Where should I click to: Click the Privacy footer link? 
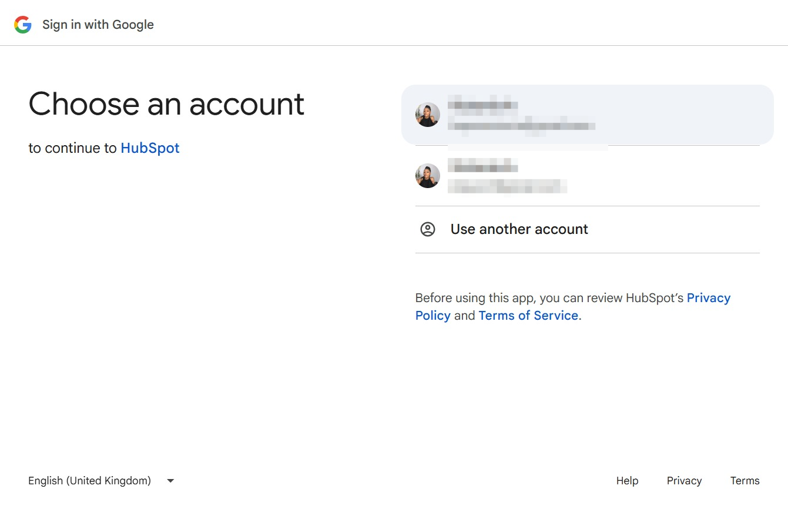[684, 481]
